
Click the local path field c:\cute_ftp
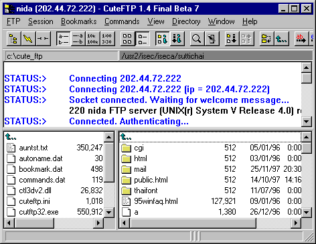click(x=62, y=56)
